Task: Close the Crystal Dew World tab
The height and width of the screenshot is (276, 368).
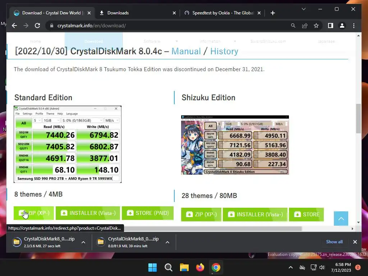Action: 89,13
